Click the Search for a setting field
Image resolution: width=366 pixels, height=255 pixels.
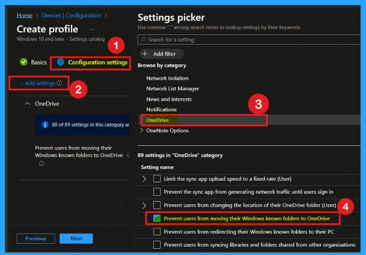(x=249, y=39)
